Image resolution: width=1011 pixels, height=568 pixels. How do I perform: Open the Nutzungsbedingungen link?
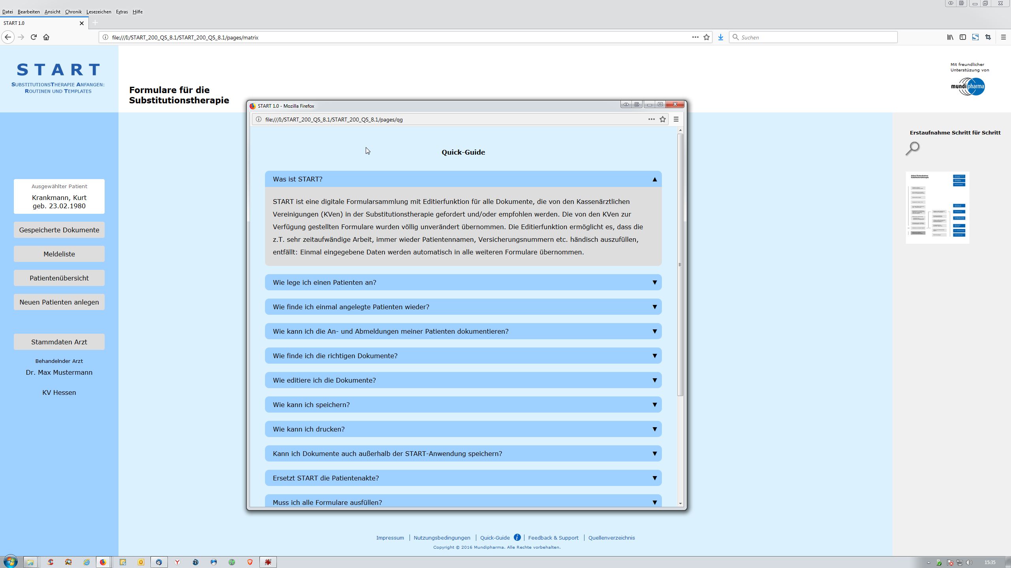(x=442, y=538)
